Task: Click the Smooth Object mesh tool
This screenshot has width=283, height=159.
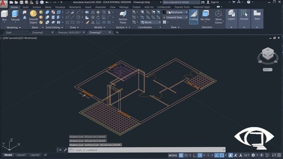Action: coord(34,17)
